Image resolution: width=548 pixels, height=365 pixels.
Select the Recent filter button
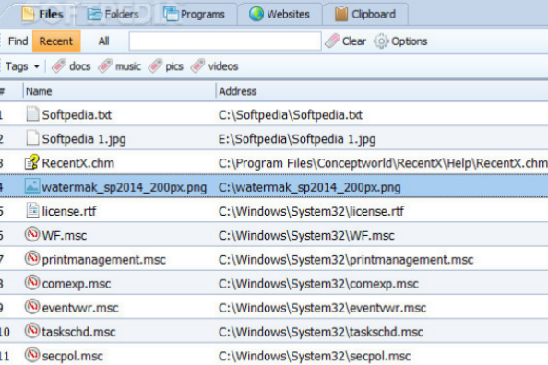click(x=56, y=41)
